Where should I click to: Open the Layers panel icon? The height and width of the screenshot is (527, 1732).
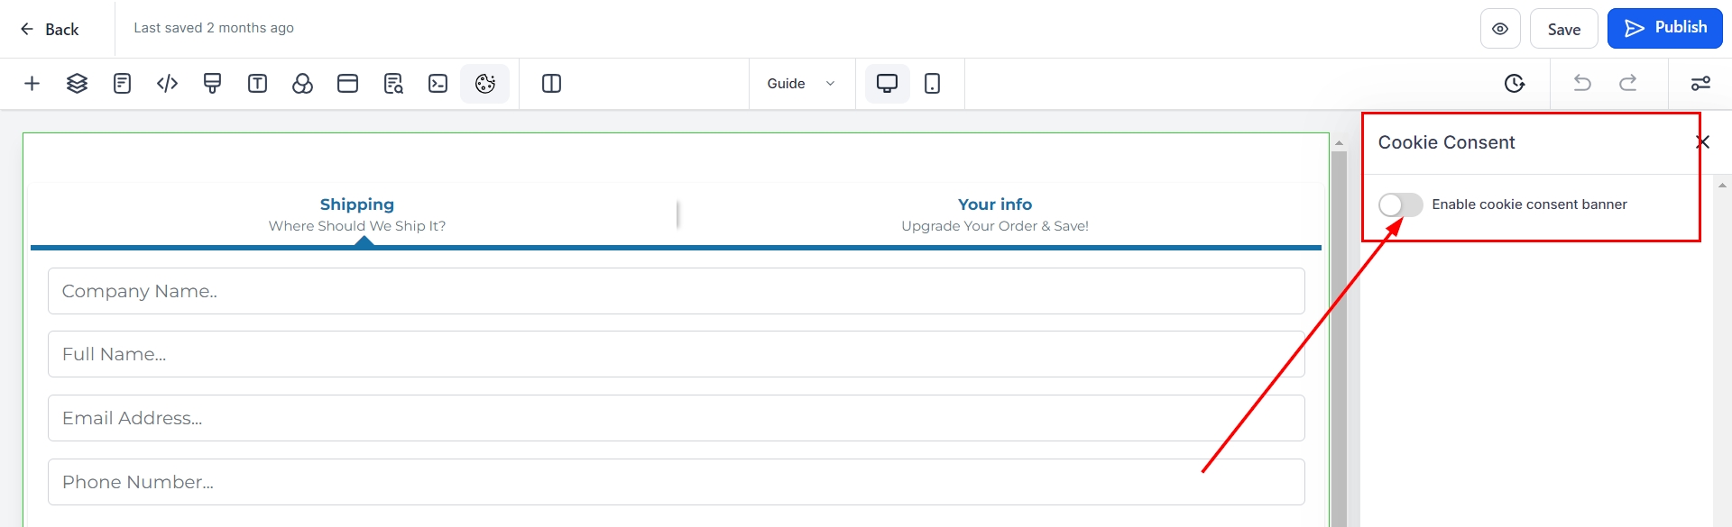click(x=78, y=84)
